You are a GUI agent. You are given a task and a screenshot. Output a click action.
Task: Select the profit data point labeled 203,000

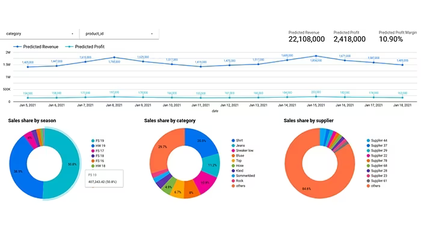tap(316, 96)
